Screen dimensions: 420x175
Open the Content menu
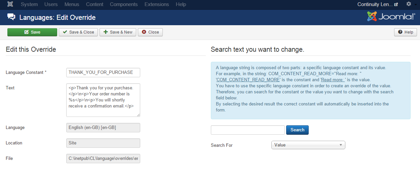(94, 4)
